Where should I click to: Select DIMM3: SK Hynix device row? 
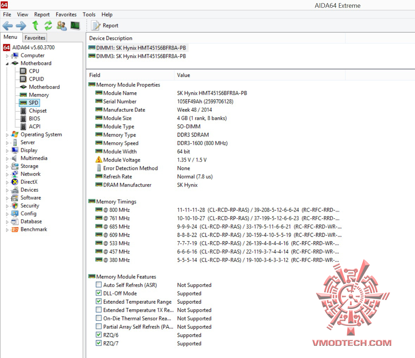click(x=137, y=56)
